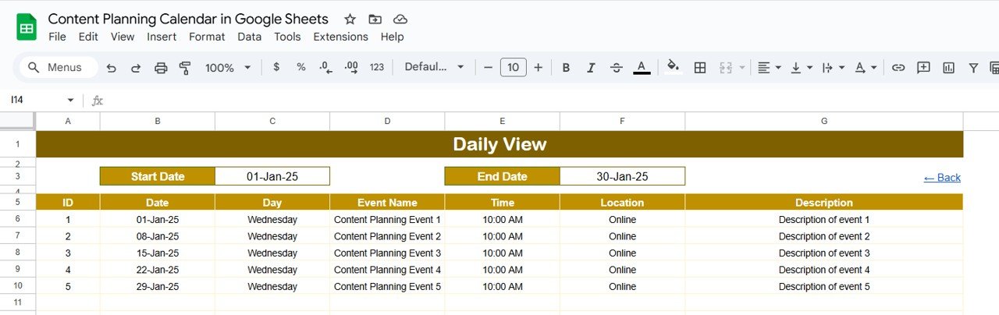Viewport: 999px width, 315px height.
Task: Click the paint format roller icon
Action: point(185,68)
